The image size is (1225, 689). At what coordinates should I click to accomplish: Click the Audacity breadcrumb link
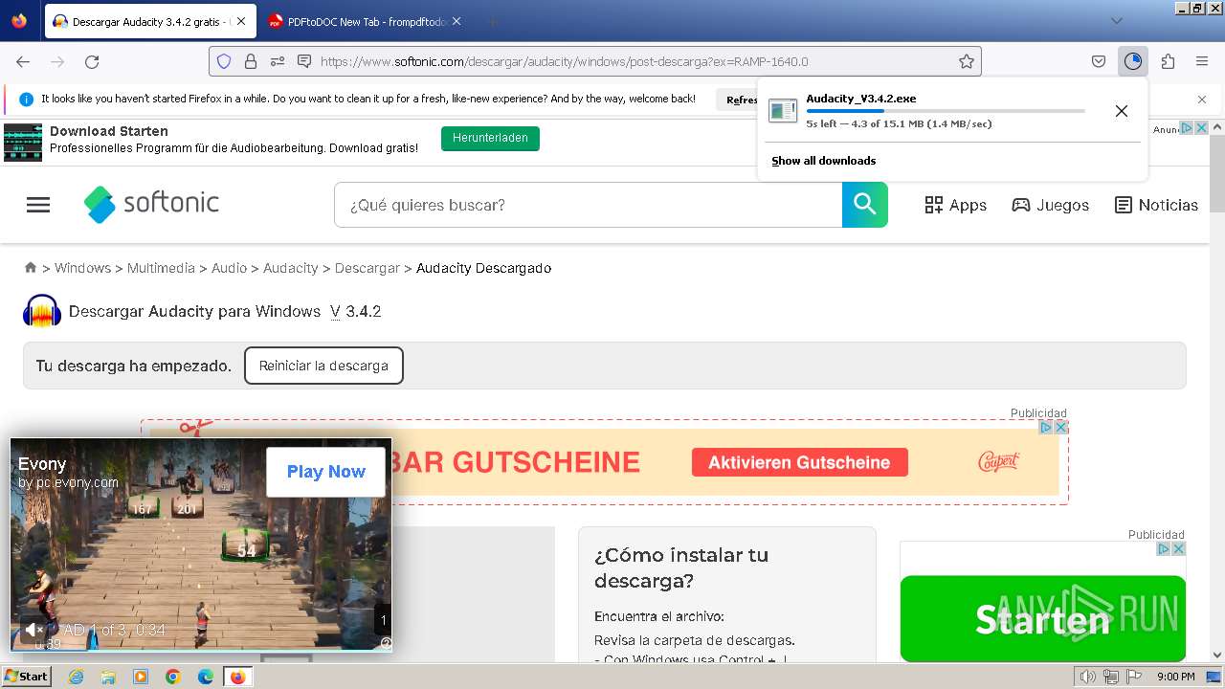coord(290,268)
